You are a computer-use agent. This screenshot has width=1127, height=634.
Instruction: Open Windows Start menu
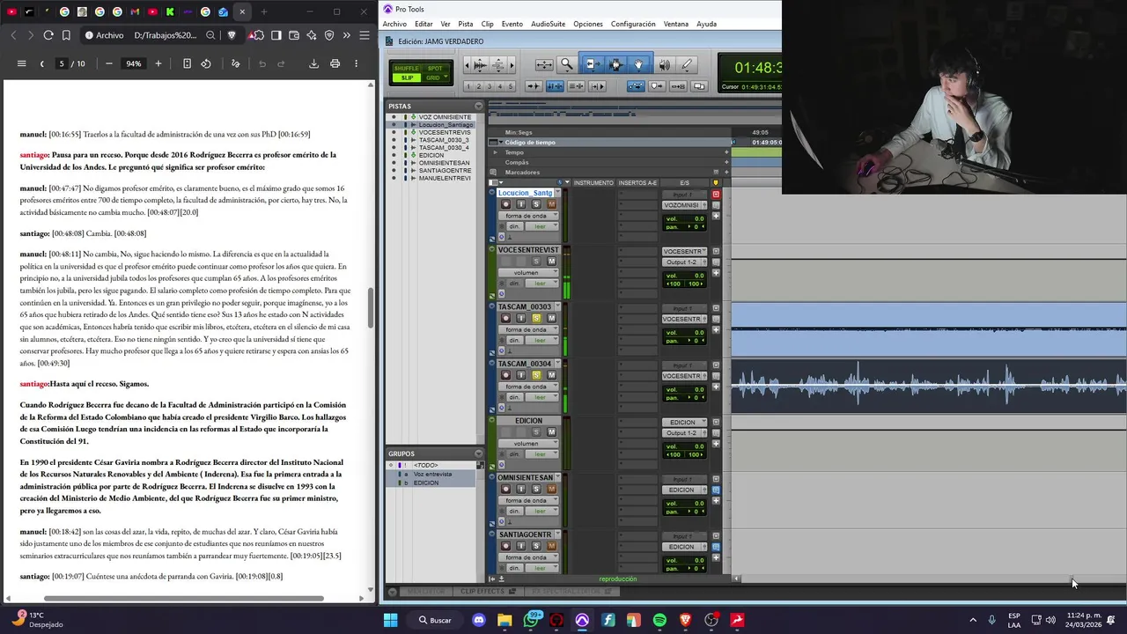[390, 620]
